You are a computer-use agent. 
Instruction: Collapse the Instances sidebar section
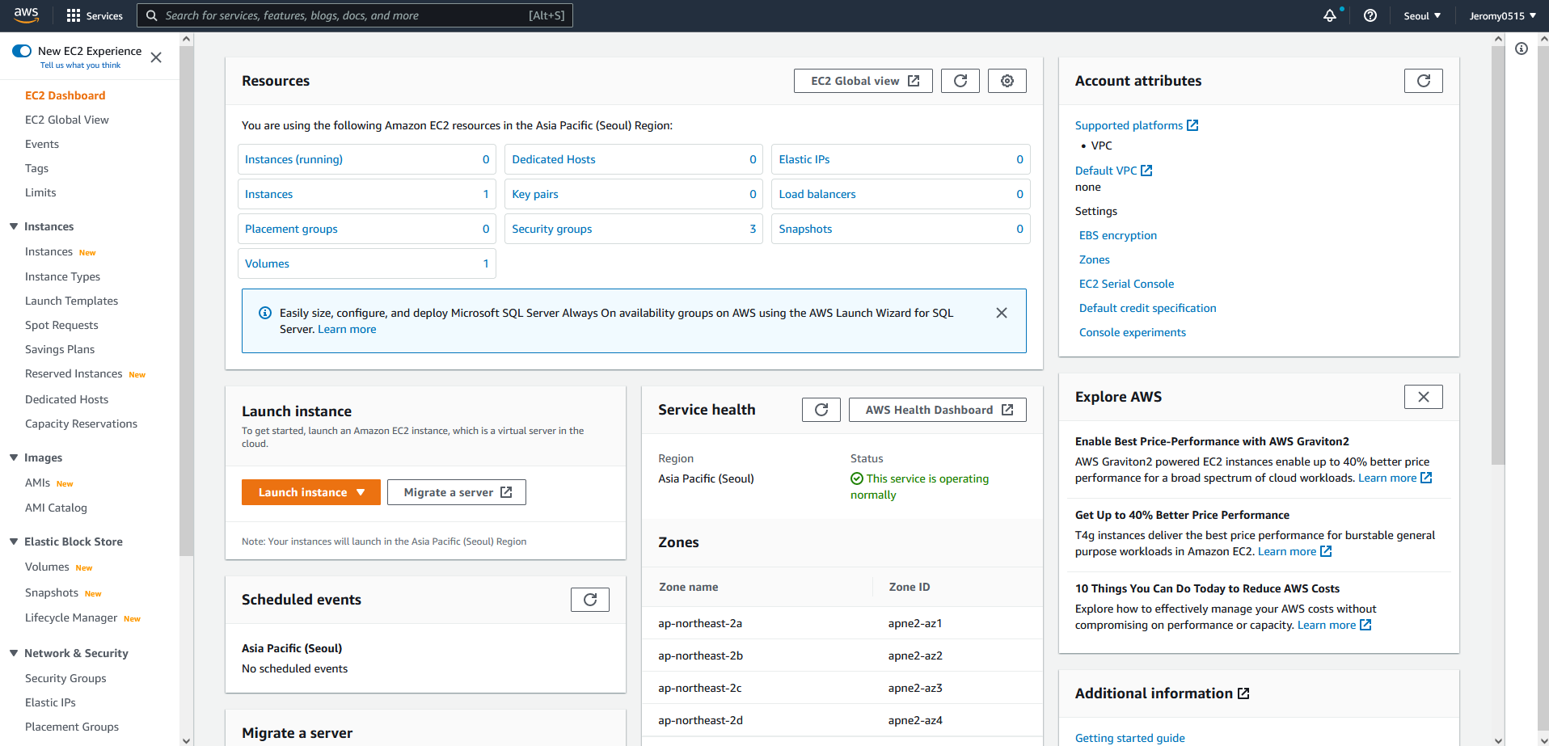(14, 226)
